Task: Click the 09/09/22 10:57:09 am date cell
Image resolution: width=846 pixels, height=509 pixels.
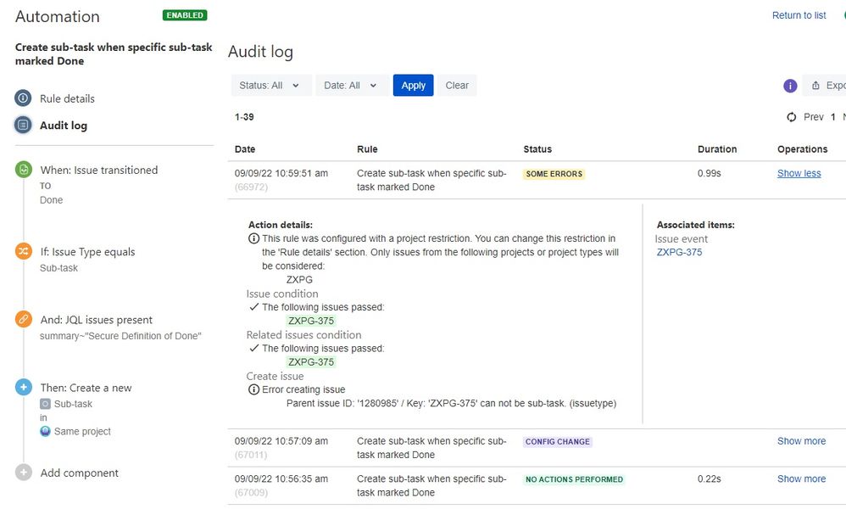Action: 281,441
